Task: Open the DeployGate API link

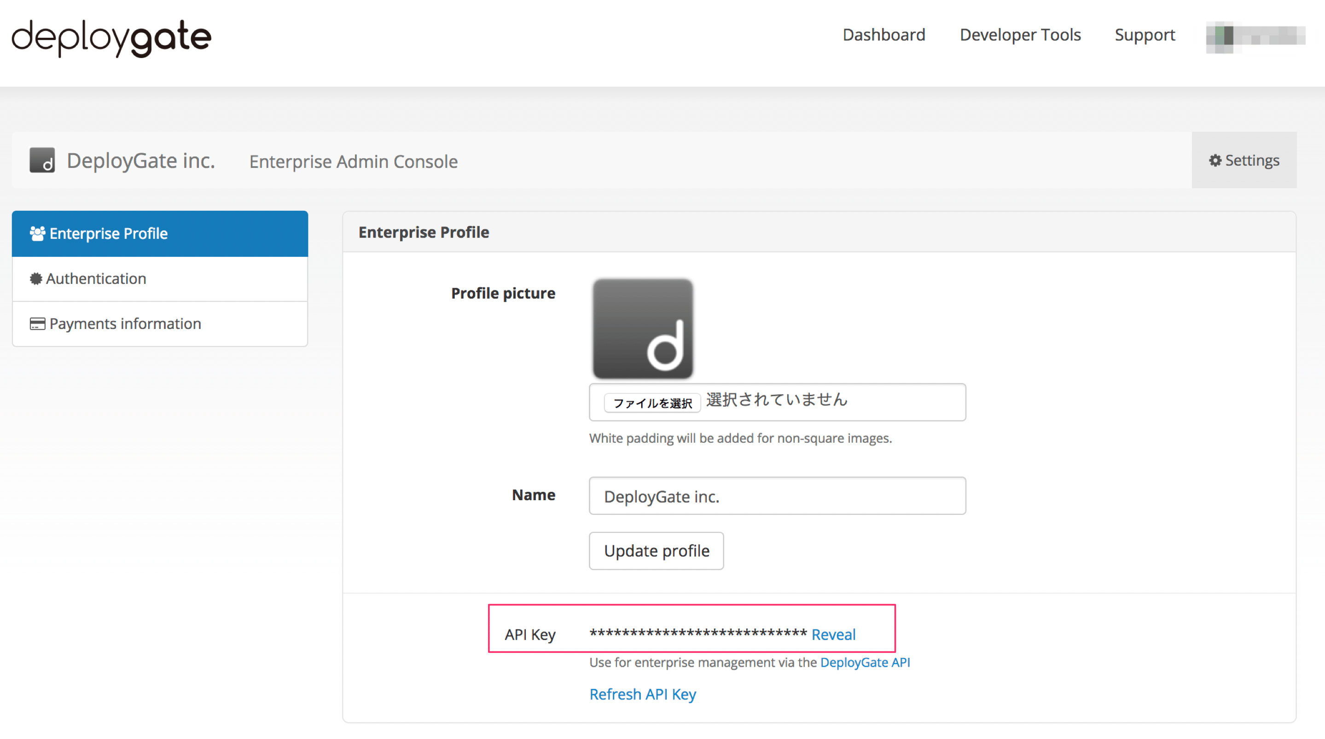Action: click(865, 662)
